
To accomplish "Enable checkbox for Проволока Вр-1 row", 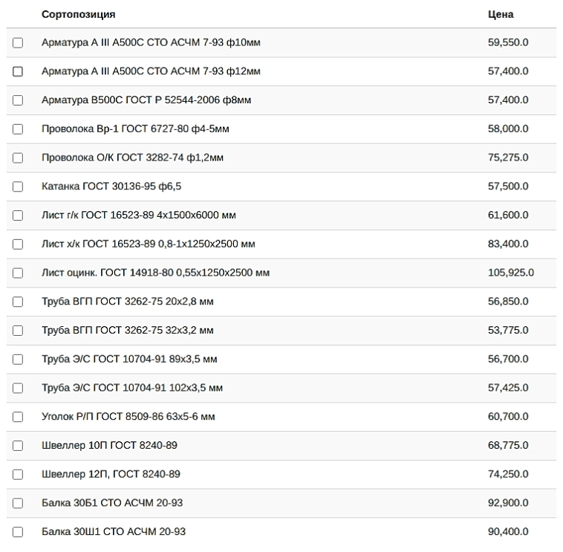I will (18, 129).
